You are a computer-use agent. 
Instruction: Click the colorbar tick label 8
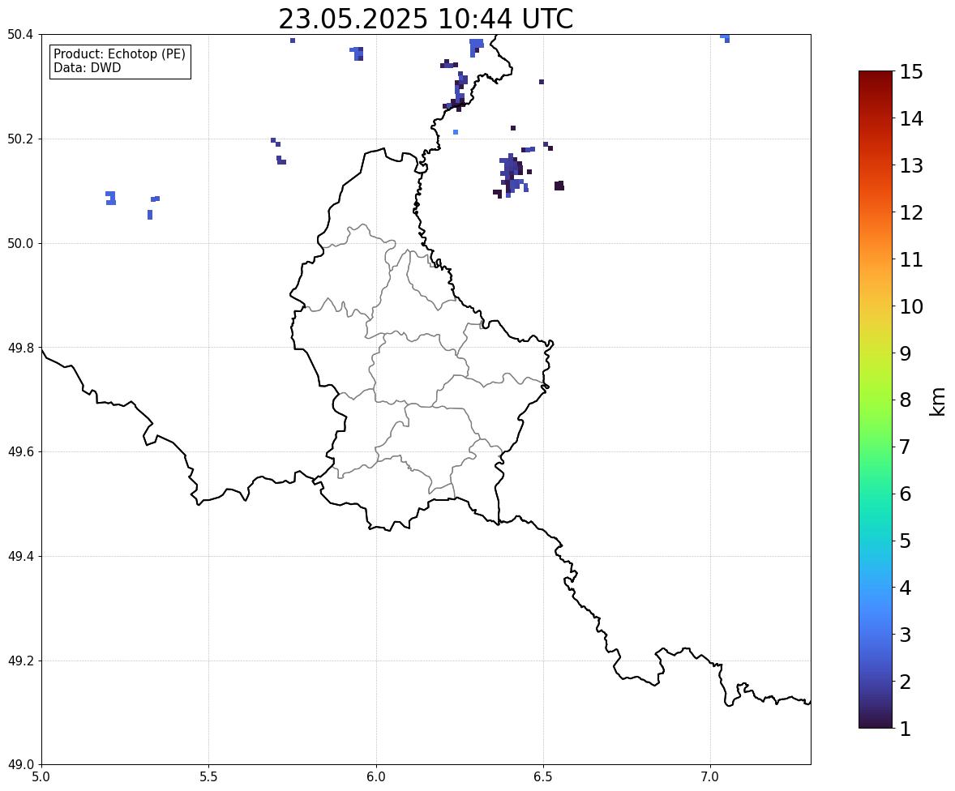tap(906, 400)
